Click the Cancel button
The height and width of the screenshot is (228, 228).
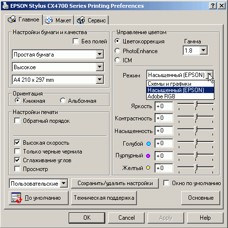[126, 218]
